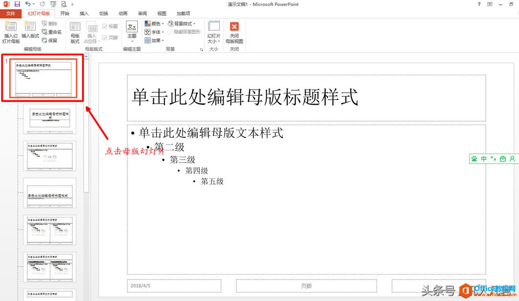This screenshot has height=301, width=519.
Task: Click the paw icon on IME toolbar
Action: (474, 159)
